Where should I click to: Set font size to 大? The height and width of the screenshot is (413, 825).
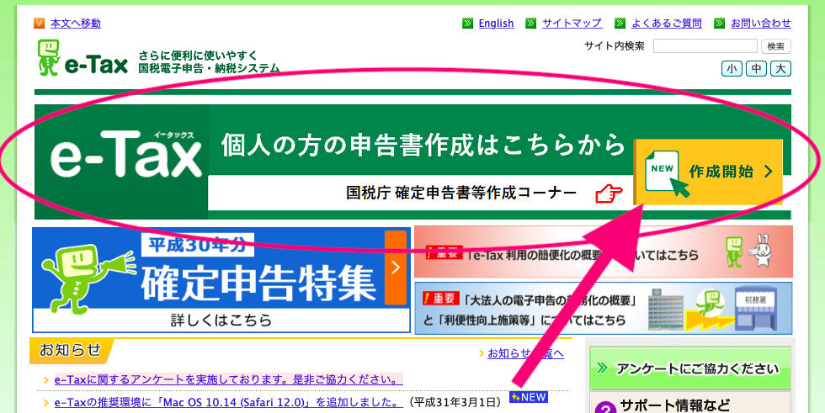pyautogui.click(x=780, y=69)
